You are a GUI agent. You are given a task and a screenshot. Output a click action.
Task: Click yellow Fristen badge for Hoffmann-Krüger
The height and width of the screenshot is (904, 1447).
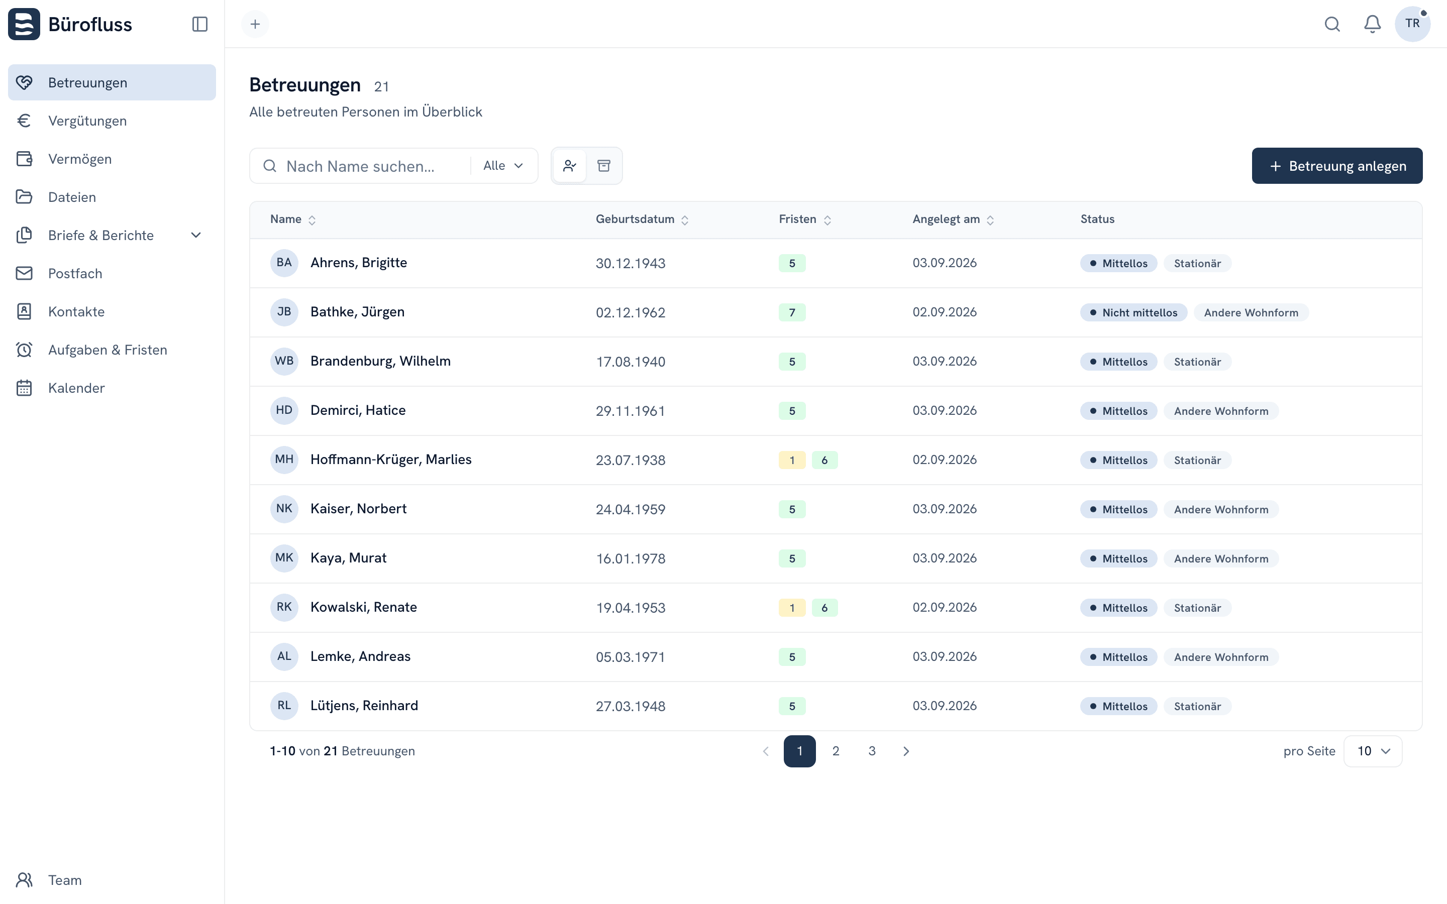pyautogui.click(x=792, y=460)
